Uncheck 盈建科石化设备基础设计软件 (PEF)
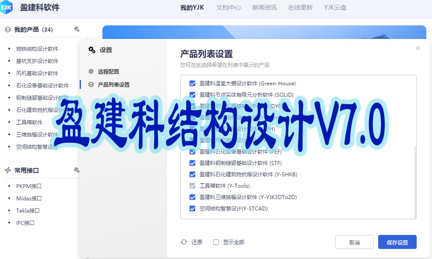The height and width of the screenshot is (259, 432). coord(192,152)
